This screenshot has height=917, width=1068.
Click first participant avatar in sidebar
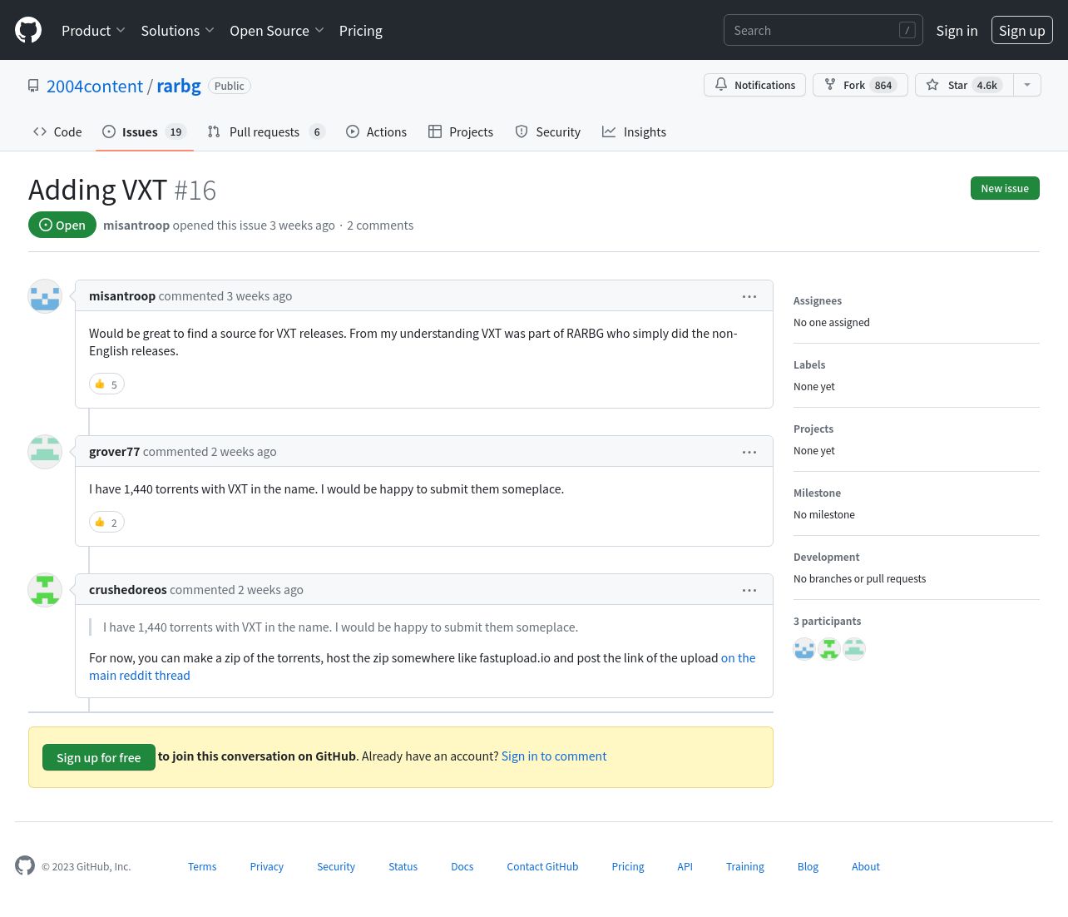[x=804, y=649]
